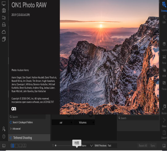The height and width of the screenshot is (151, 167).
Task: Click the Export icon
Action: pyautogui.click(x=164, y=134)
